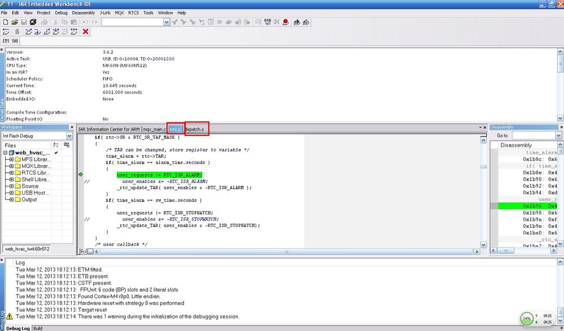This screenshot has width=564, height=331.
Task: Open the J-Link menu
Action: click(x=105, y=12)
